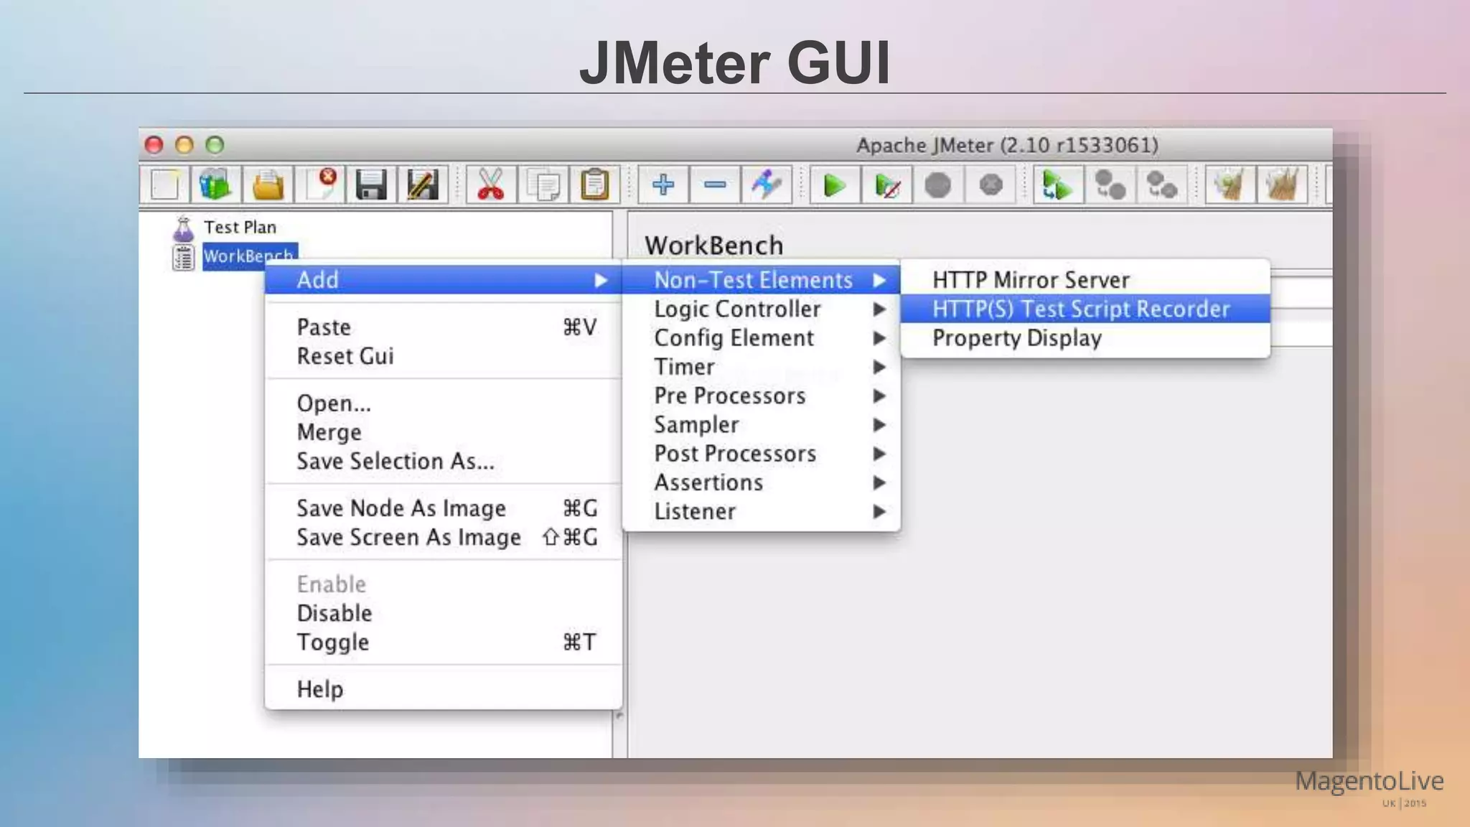Image resolution: width=1470 pixels, height=827 pixels.
Task: Expand Pre Processors submenu
Action: (x=762, y=396)
